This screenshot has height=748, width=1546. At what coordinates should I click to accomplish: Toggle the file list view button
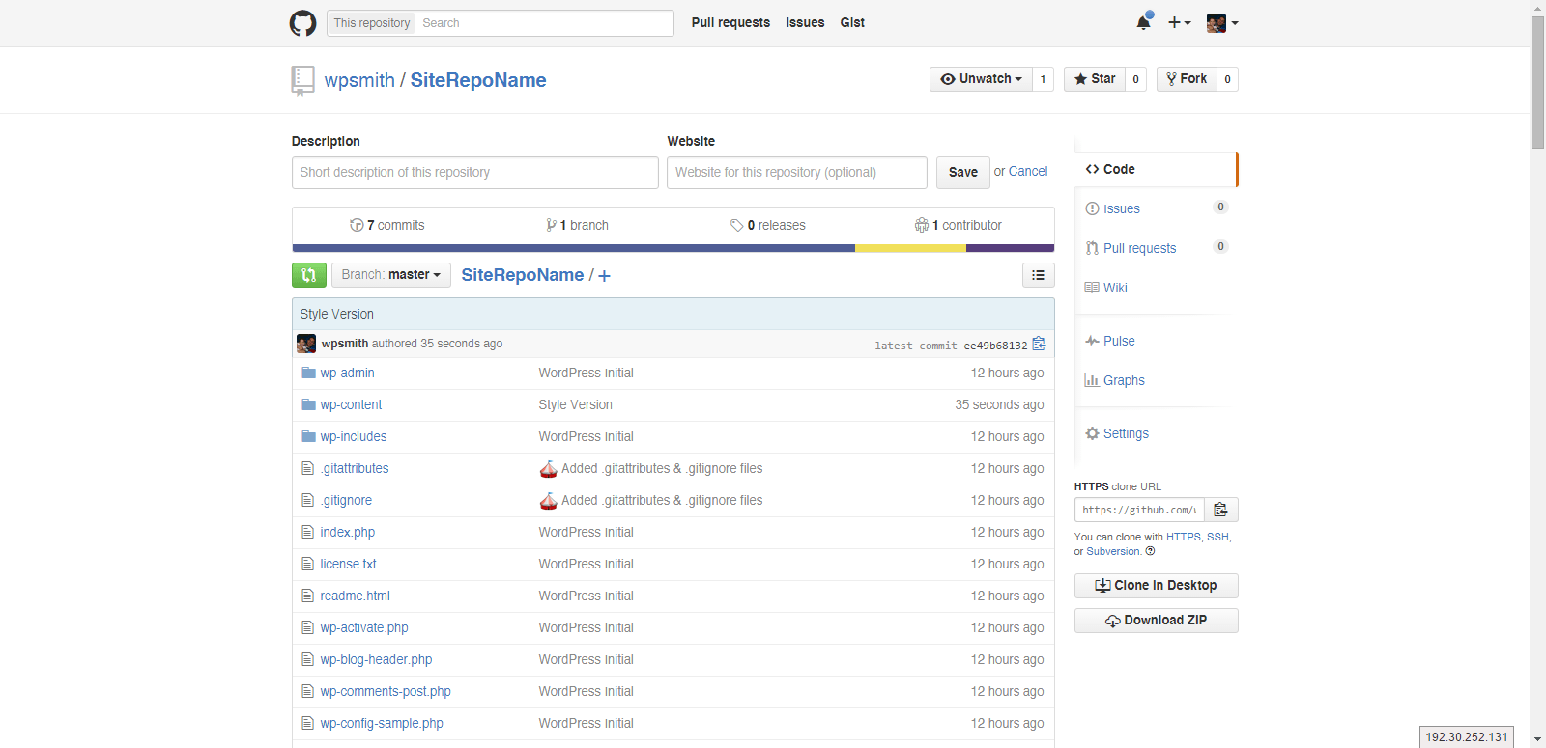(x=1038, y=275)
